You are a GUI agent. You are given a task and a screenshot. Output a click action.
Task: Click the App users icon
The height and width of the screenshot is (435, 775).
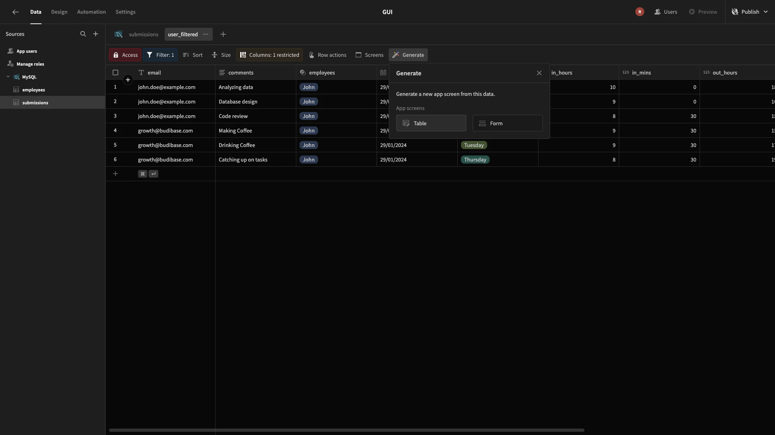pyautogui.click(x=10, y=51)
